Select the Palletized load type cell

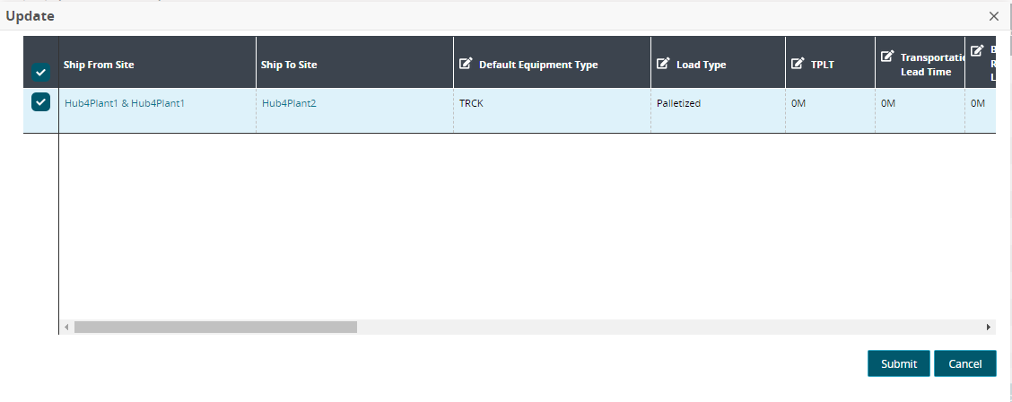(678, 103)
